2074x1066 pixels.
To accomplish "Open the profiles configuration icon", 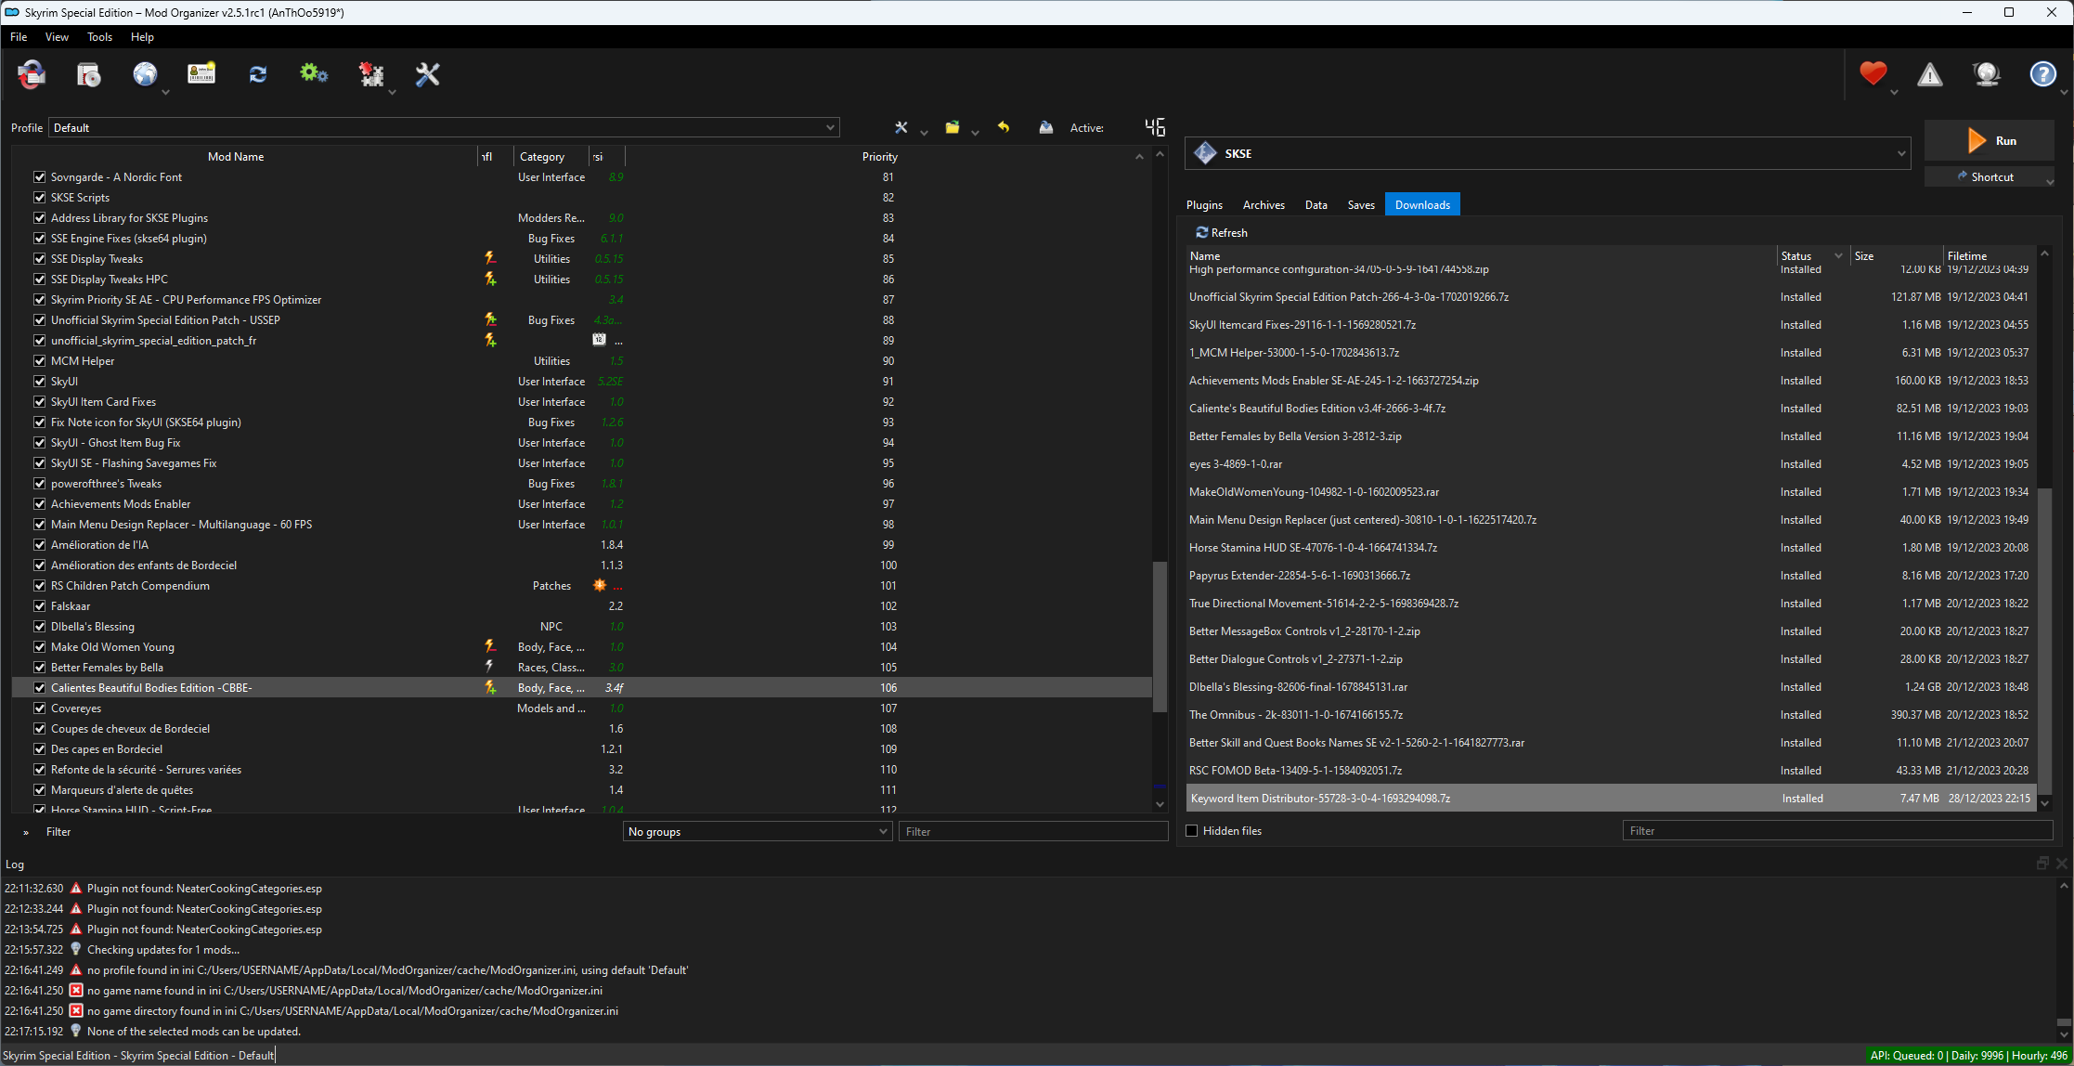I will [x=201, y=74].
